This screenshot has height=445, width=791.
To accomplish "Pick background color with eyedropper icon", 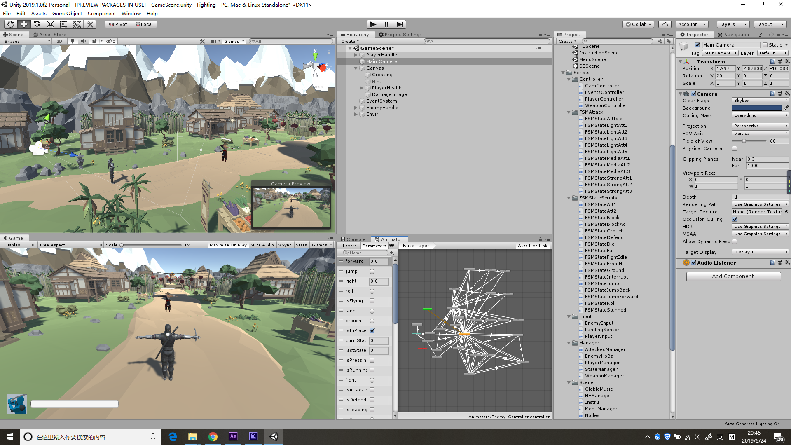I will click(x=786, y=108).
